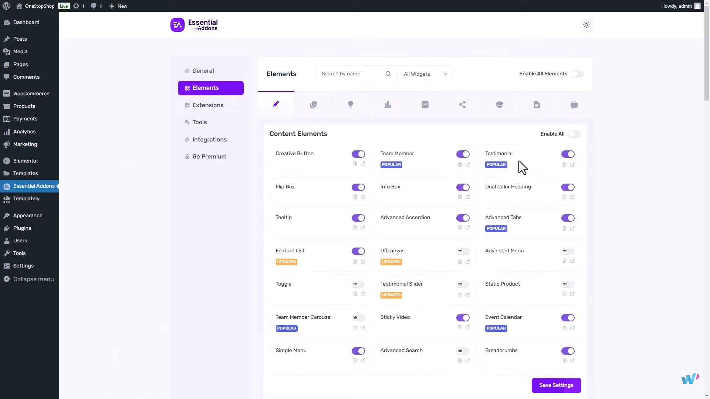The width and height of the screenshot is (710, 399).
Task: Select the share icon category tab
Action: pyautogui.click(x=462, y=104)
